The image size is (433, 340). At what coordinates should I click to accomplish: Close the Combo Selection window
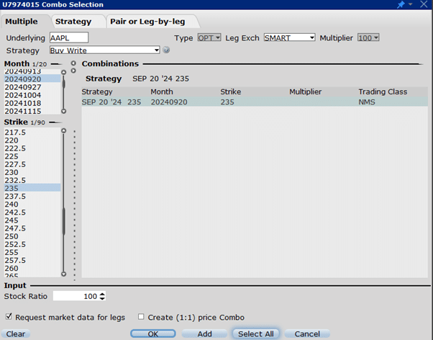[424, 4]
